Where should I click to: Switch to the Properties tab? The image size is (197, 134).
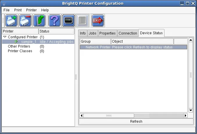108,33
